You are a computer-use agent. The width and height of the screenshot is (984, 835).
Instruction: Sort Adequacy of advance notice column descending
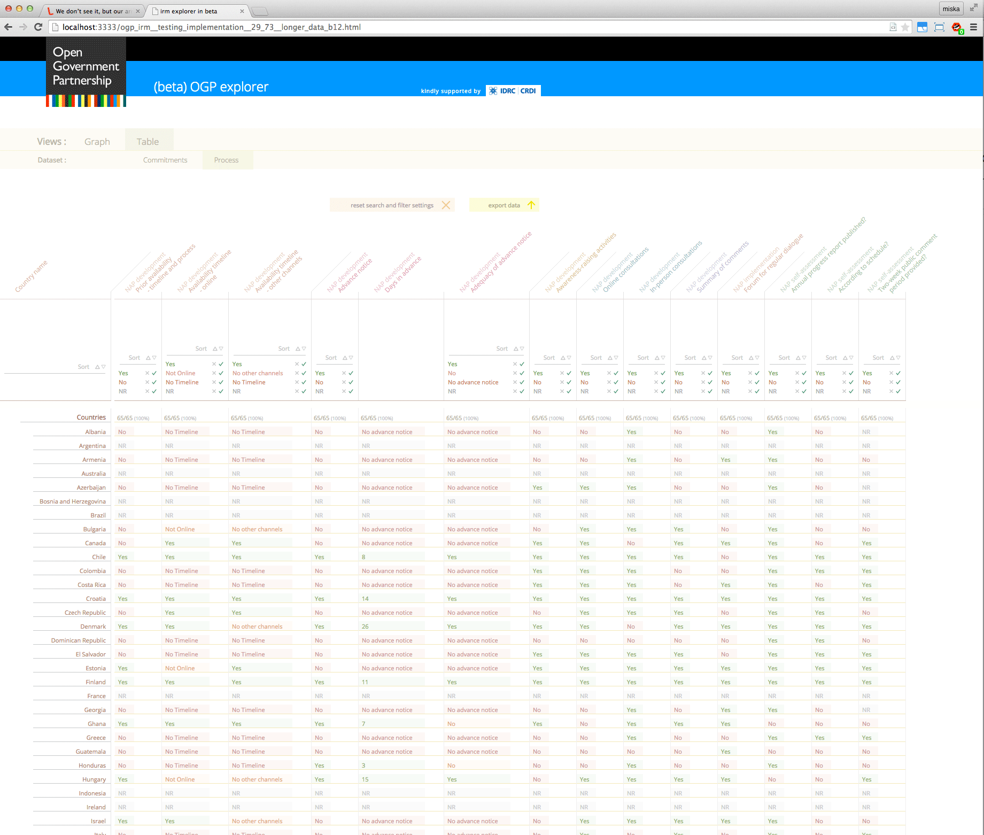tap(522, 349)
